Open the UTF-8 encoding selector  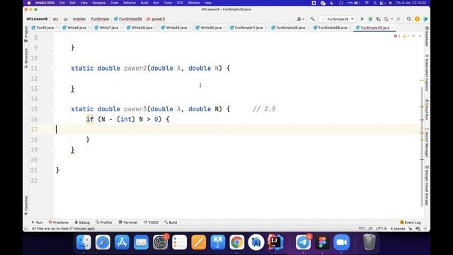pyautogui.click(x=381, y=228)
